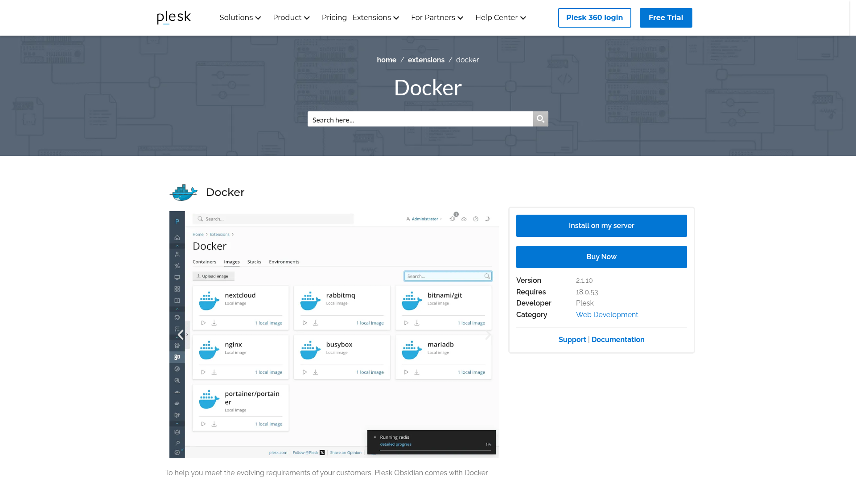
Task: Expand the Help Center menu
Action: point(500,18)
